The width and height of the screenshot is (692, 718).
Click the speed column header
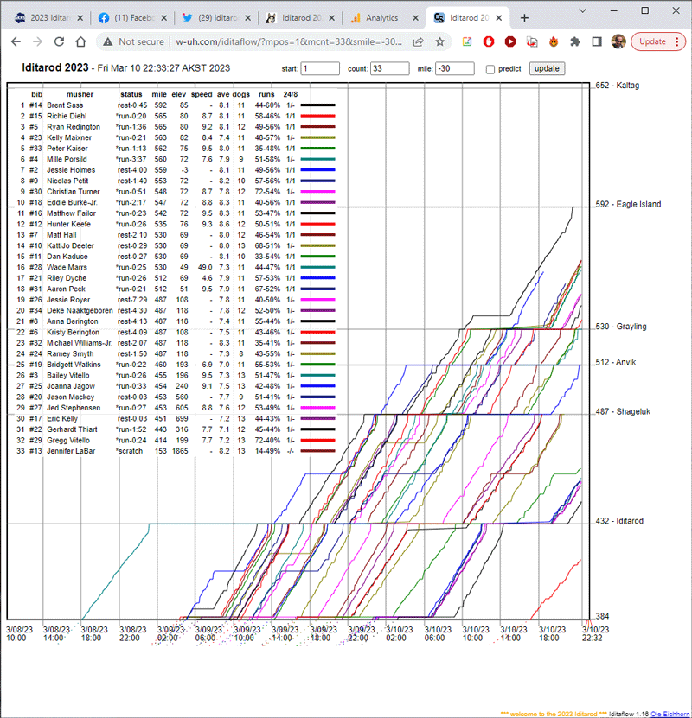coord(202,94)
